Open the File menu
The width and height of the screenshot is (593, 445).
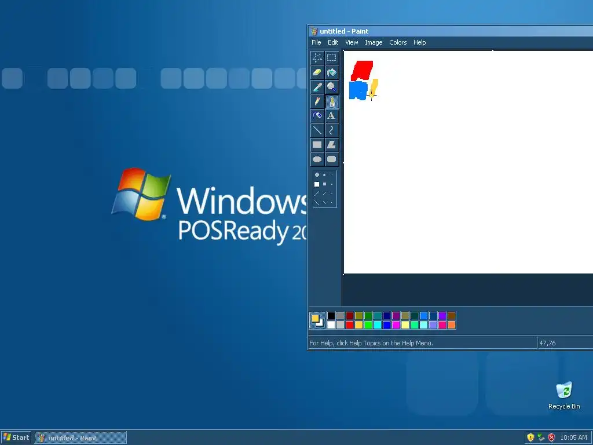point(316,42)
